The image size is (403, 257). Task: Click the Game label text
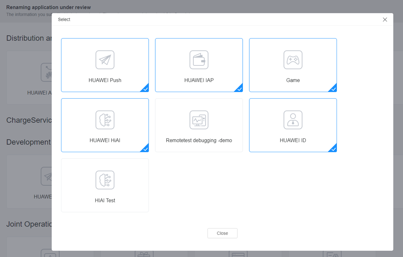coord(293,80)
